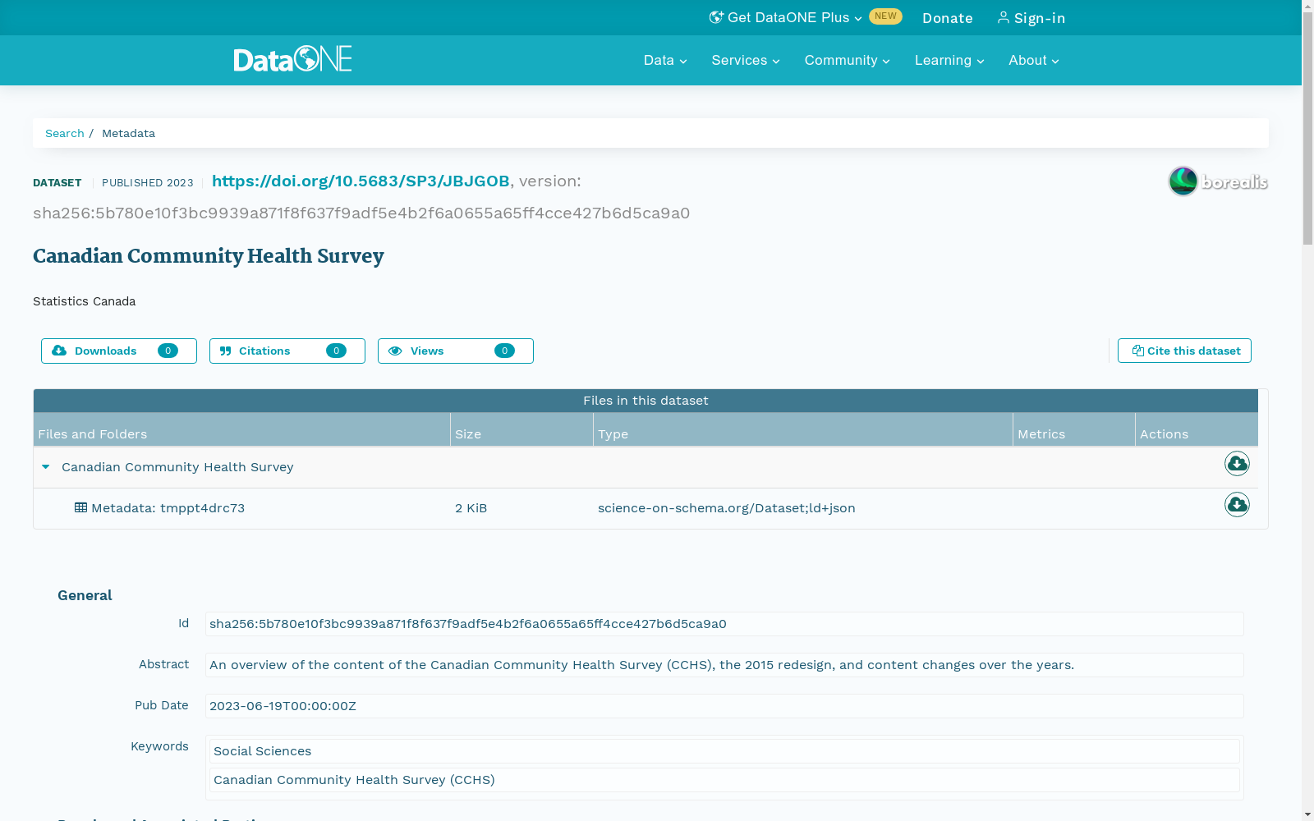Click the Sign-in link

tap(1031, 18)
